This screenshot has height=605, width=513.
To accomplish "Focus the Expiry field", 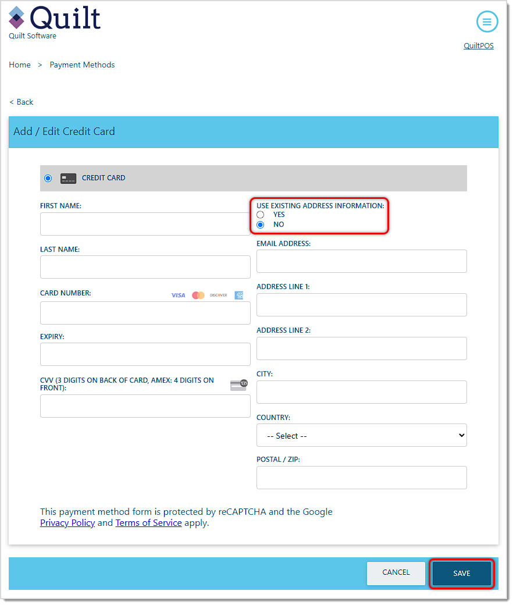I will click(x=146, y=355).
